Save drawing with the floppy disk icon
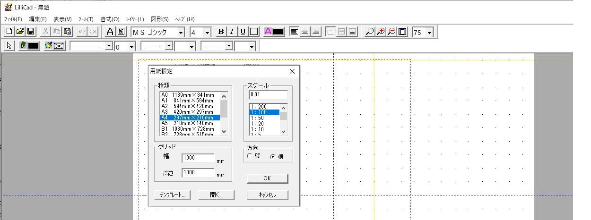 coord(30,32)
